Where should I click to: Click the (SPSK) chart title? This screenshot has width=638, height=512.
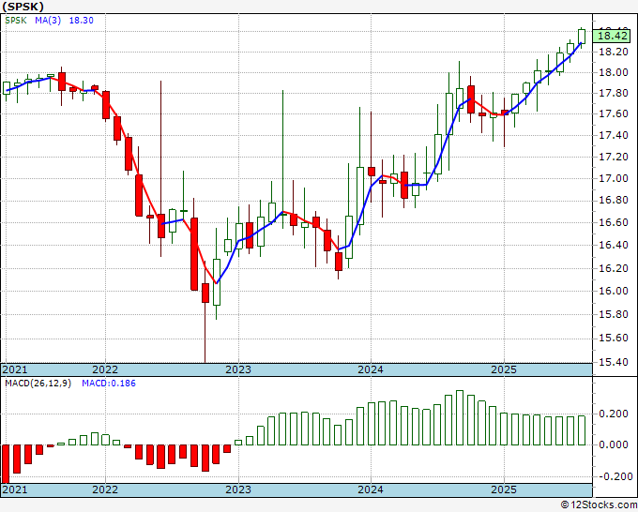pyautogui.click(x=23, y=7)
